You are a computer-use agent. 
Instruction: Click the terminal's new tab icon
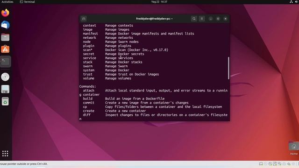84,19
